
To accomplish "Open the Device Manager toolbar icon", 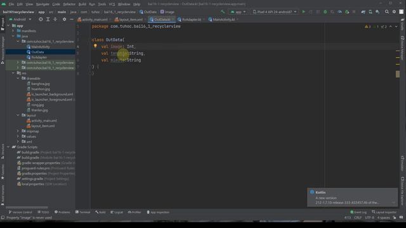I will [370, 11].
